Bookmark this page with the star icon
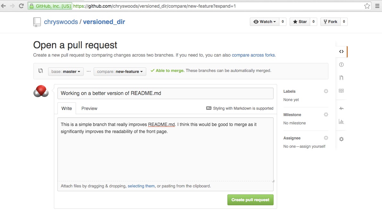 pos(367,6)
